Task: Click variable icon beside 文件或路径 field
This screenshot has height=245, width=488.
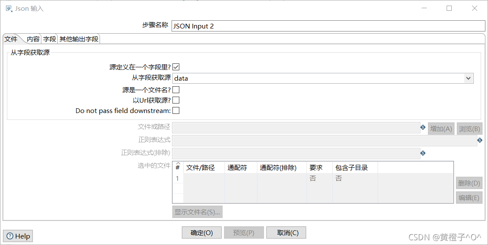Action: (422, 127)
